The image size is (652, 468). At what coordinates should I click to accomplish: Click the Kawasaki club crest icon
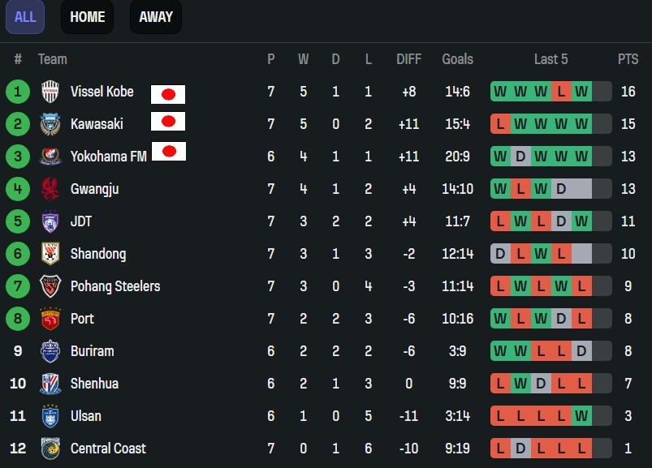(x=50, y=124)
